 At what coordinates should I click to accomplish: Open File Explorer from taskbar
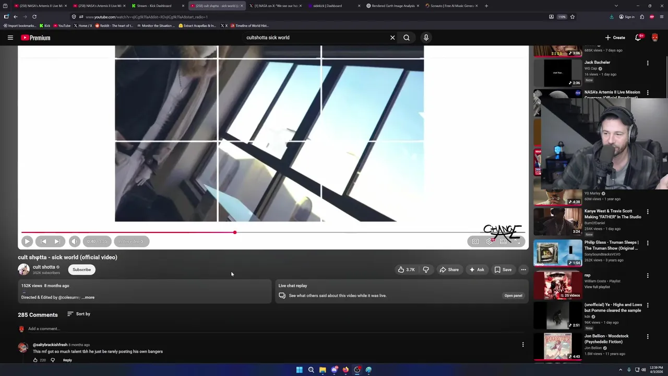(323, 370)
